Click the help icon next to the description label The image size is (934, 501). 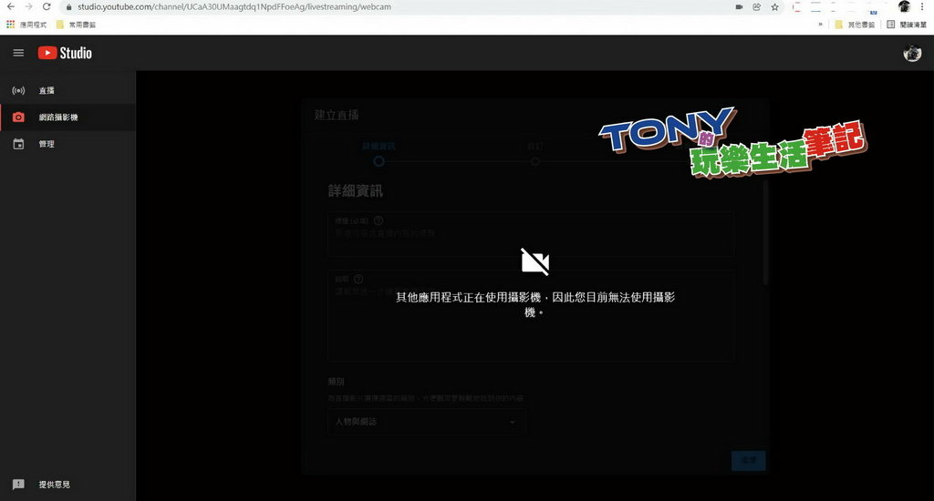point(358,279)
